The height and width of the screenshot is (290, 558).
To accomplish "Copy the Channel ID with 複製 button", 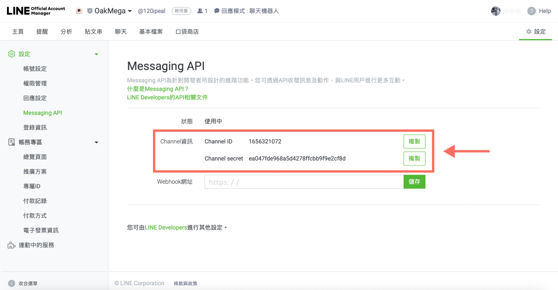I will coord(414,142).
